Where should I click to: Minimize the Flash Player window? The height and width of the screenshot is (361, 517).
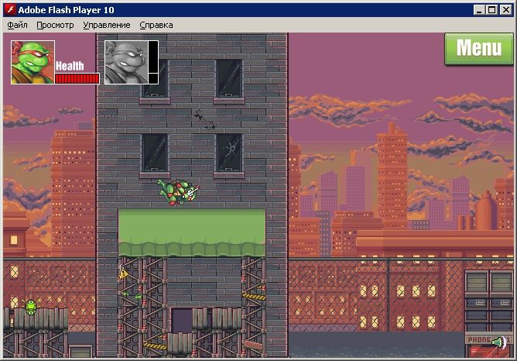point(479,10)
